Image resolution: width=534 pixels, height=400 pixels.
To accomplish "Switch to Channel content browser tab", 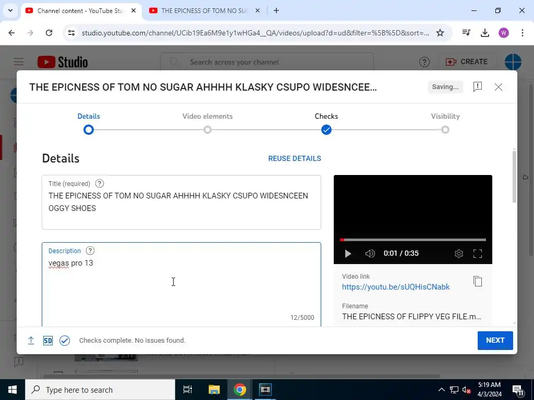I will click(x=80, y=10).
